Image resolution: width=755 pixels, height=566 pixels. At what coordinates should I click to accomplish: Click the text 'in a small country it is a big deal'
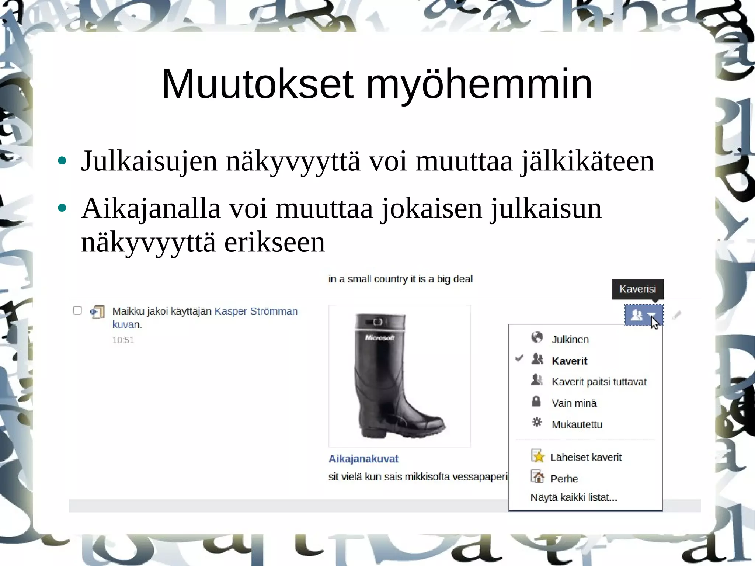[x=400, y=279]
